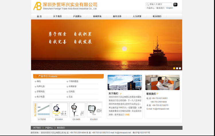Click the EX-0501 floodlight thumbnail

tap(94, 110)
